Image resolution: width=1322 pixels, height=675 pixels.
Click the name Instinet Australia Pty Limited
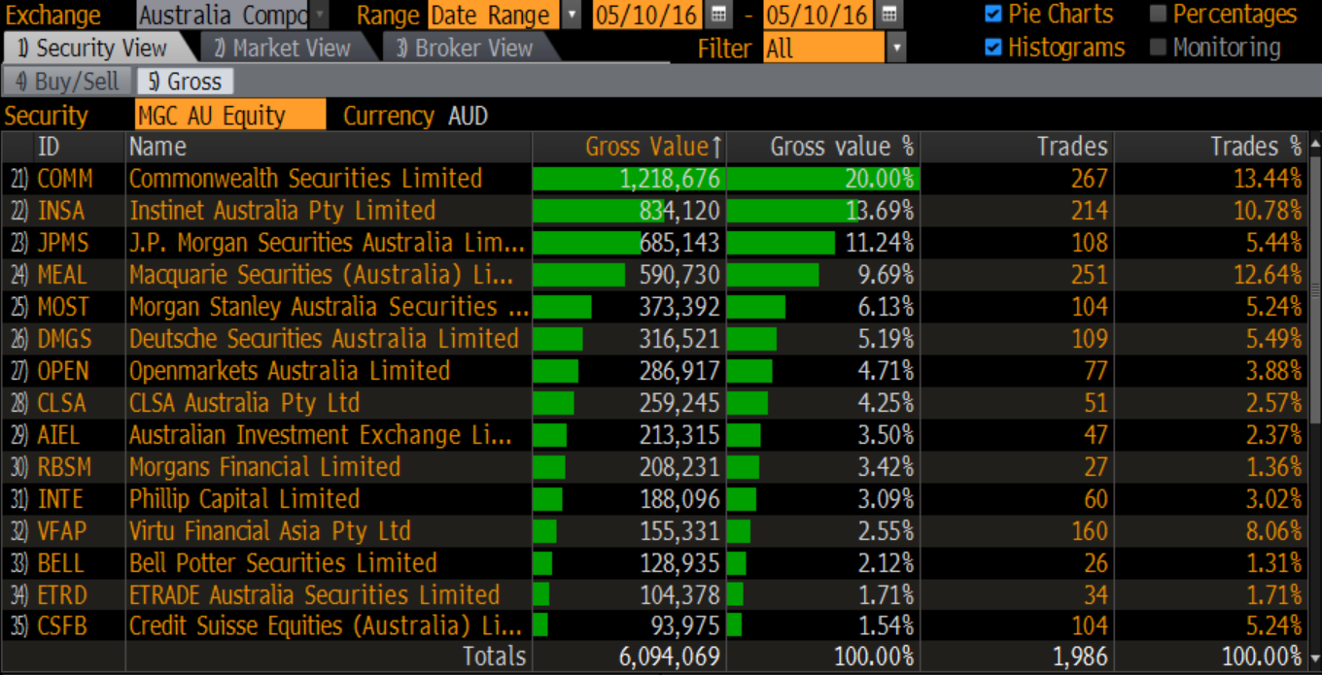(282, 211)
